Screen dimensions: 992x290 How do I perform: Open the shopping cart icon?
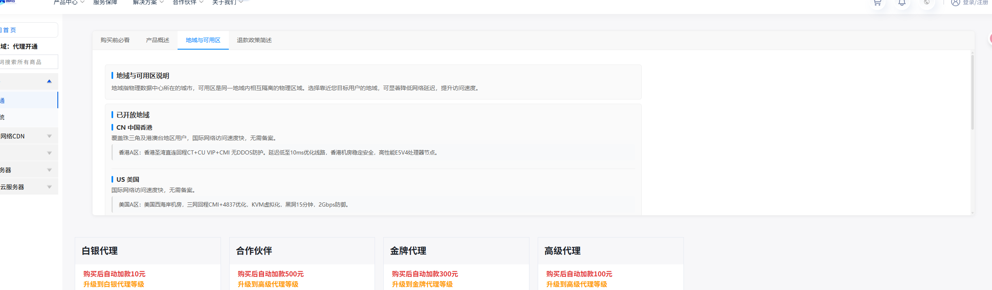[877, 3]
